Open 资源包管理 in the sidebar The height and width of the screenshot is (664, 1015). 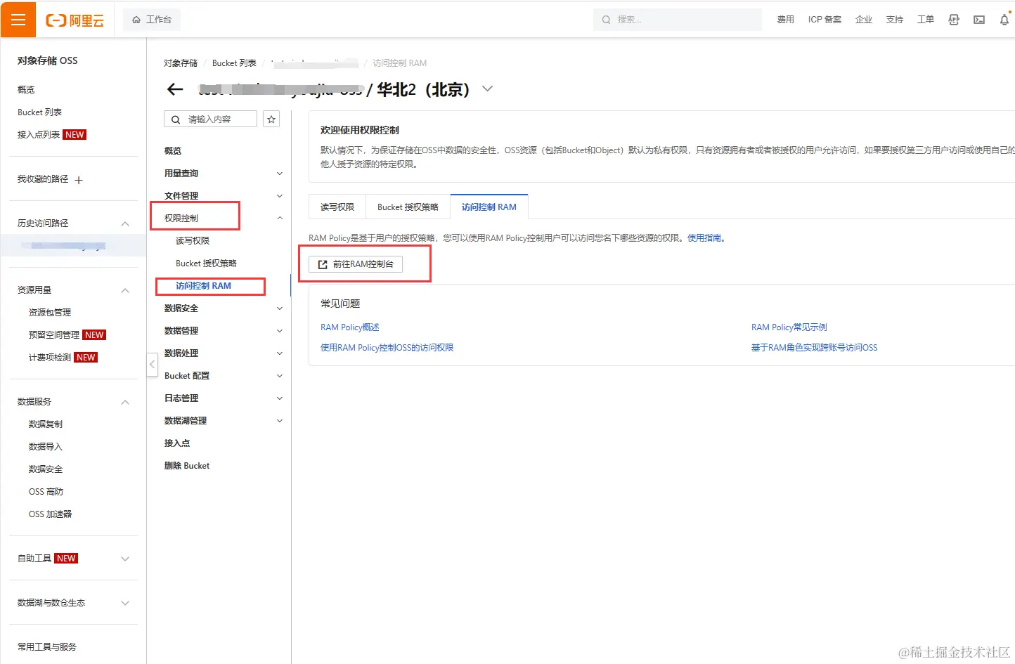pos(50,313)
